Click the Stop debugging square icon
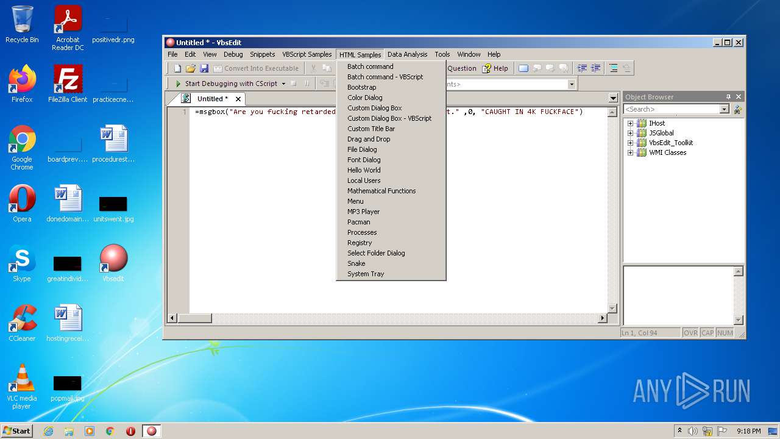The image size is (780, 439). pyautogui.click(x=294, y=84)
